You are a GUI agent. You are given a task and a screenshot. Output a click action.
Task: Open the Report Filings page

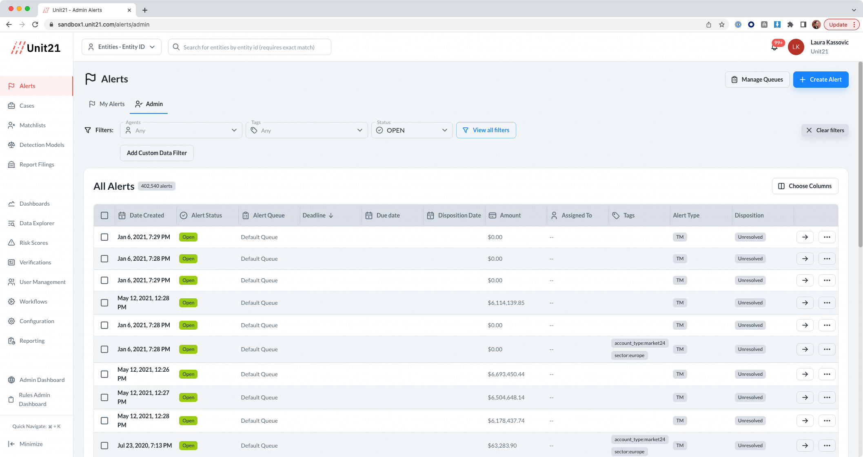click(x=37, y=164)
